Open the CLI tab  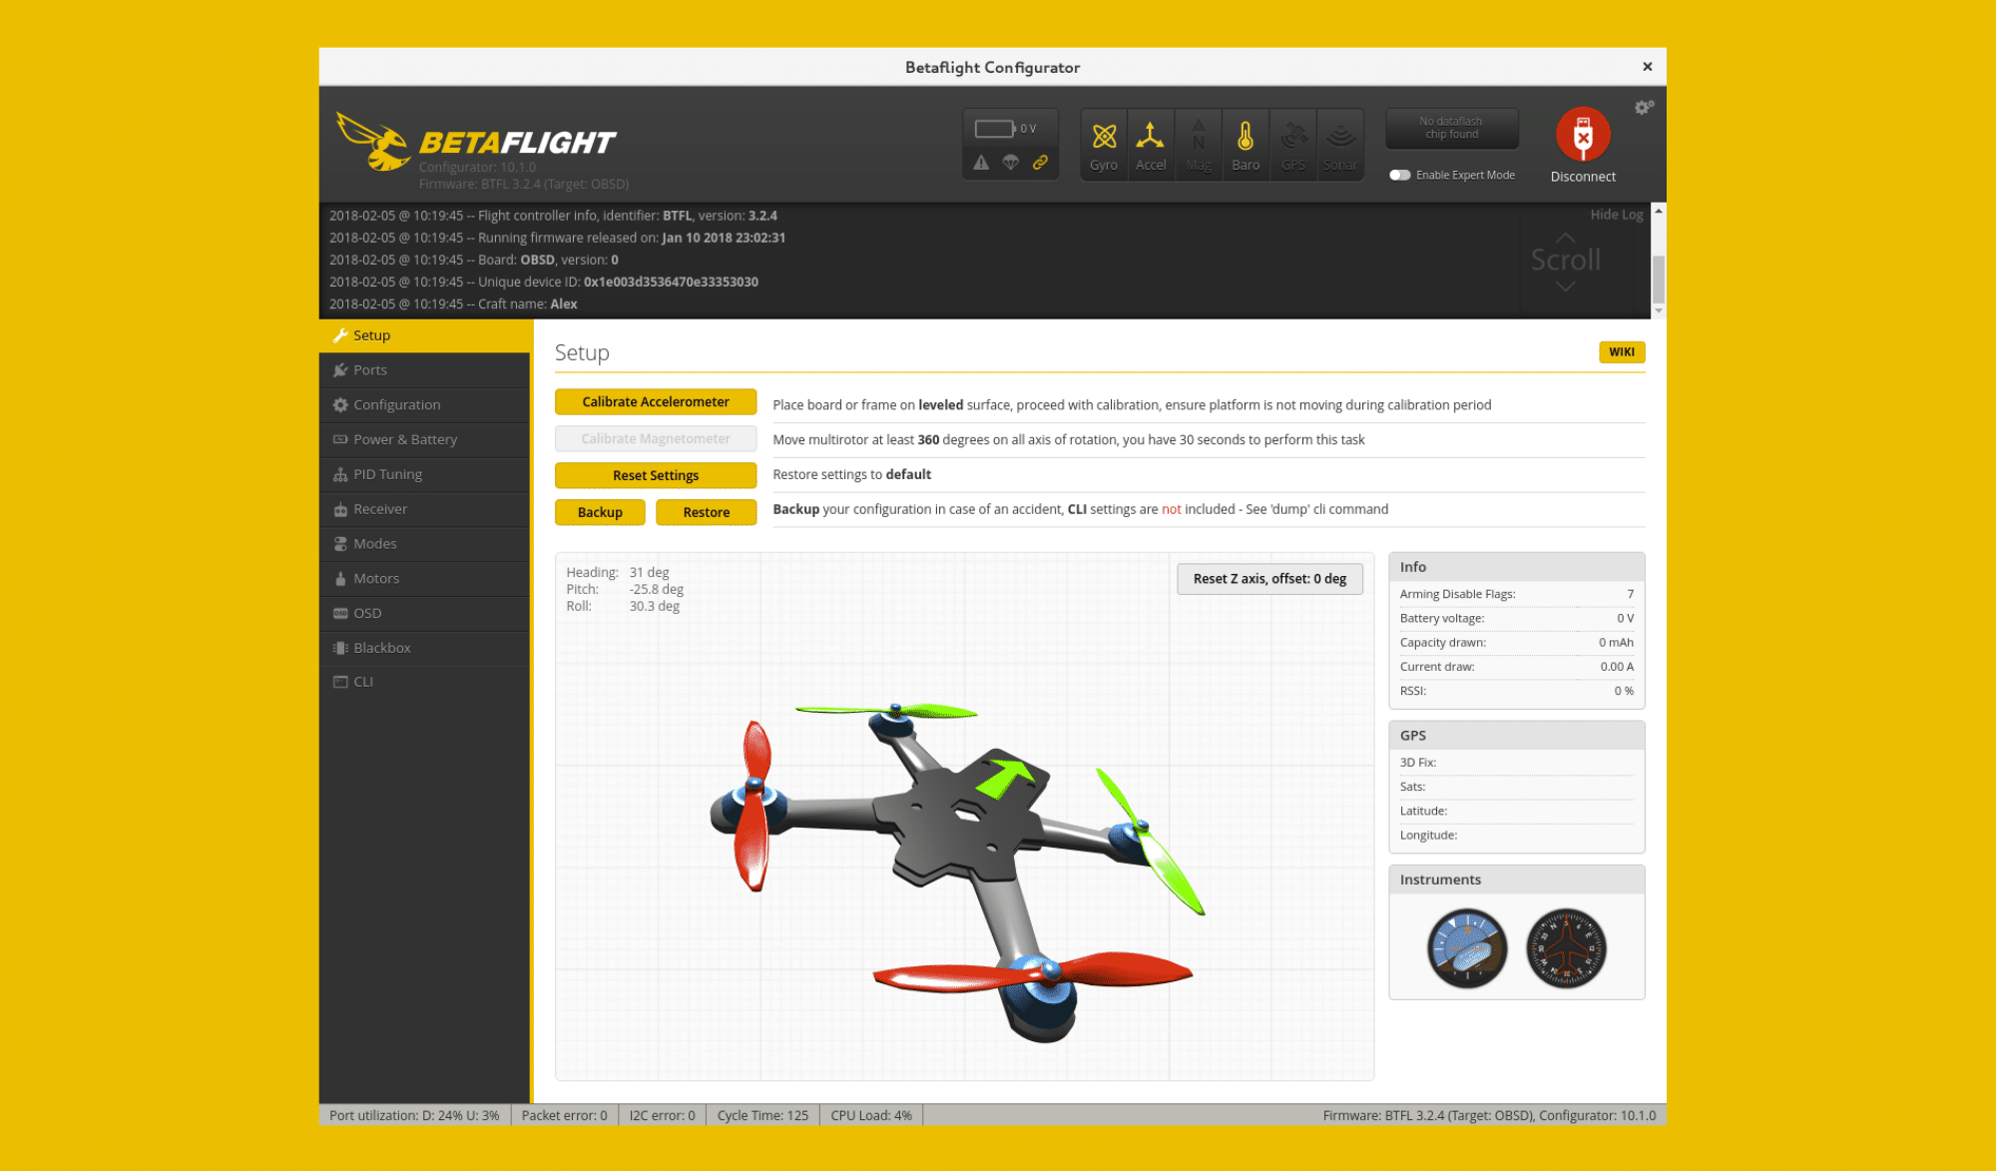(424, 682)
